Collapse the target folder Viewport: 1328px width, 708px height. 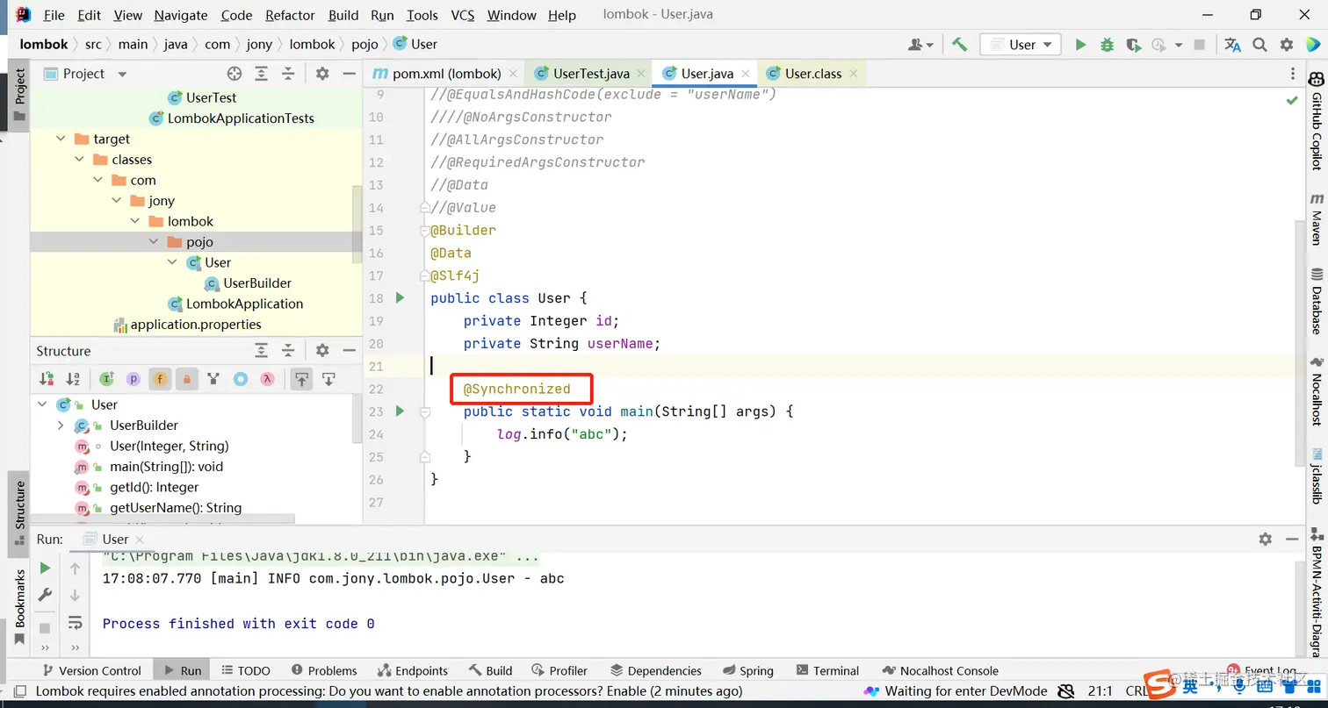coord(61,139)
